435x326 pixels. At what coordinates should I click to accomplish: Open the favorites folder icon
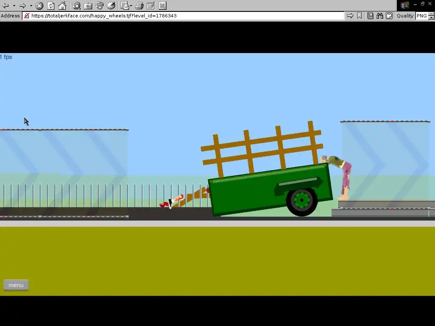tap(88, 6)
